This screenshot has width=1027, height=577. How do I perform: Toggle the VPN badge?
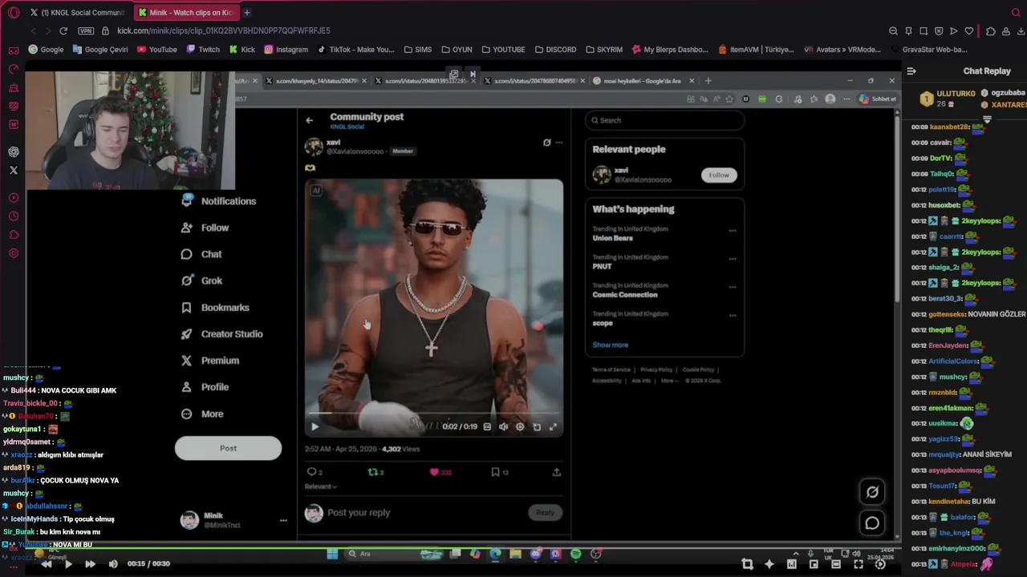pyautogui.click(x=86, y=30)
